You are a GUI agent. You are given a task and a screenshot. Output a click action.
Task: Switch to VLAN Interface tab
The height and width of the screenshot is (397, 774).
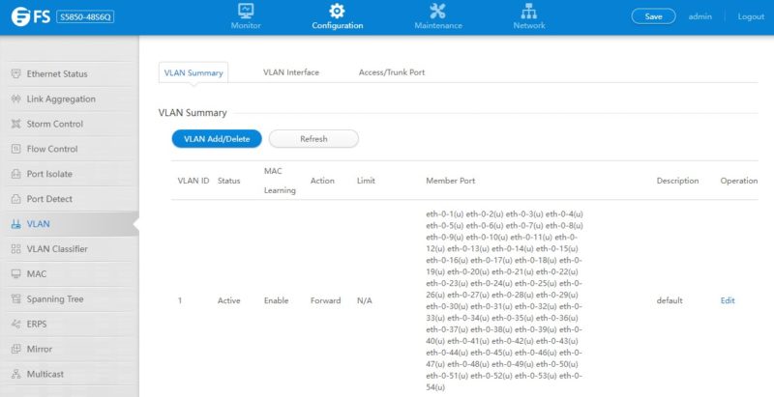click(291, 72)
